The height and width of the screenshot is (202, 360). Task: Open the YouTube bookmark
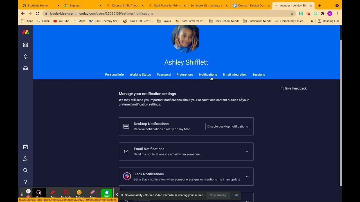(x=61, y=21)
